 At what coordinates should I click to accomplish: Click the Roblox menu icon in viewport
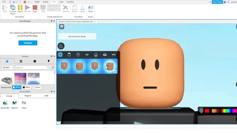[x=61, y=27]
